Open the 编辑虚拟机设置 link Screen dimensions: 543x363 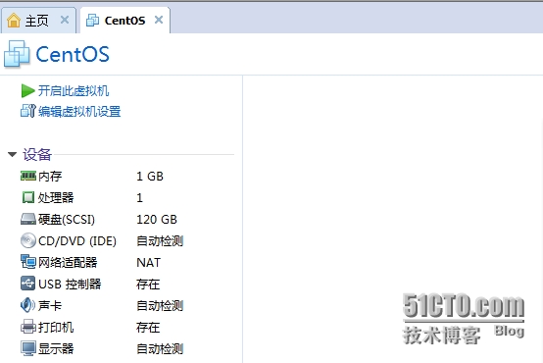click(x=79, y=112)
